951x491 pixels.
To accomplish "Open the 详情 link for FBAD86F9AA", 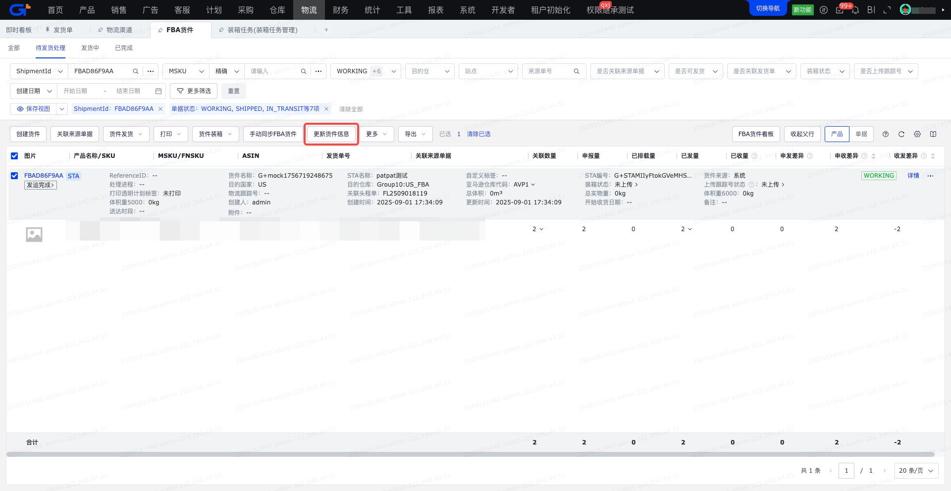I will [913, 176].
